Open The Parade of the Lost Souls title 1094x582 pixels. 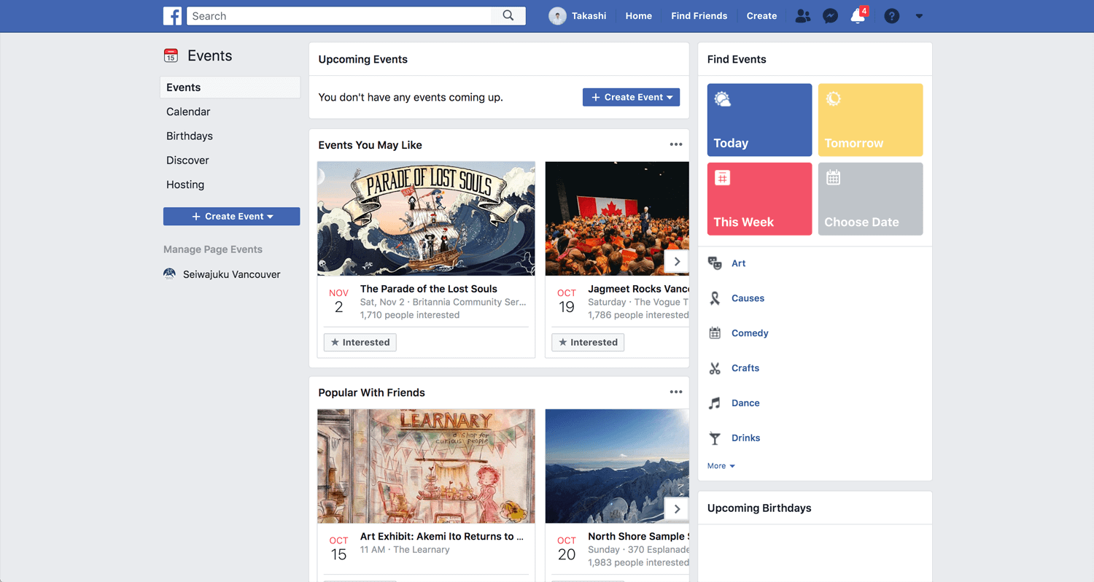pos(429,289)
